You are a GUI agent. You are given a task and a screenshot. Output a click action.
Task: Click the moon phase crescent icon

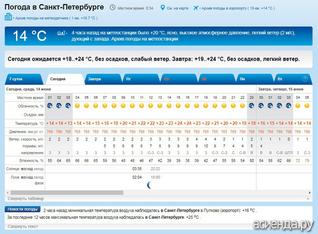(149, 185)
